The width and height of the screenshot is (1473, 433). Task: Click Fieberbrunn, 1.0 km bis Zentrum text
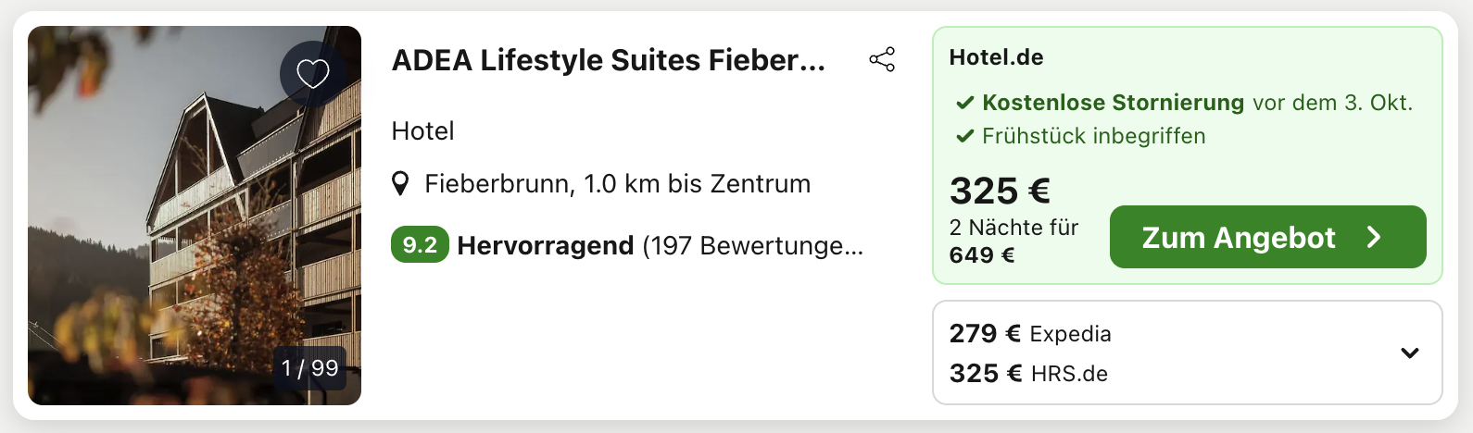click(617, 184)
